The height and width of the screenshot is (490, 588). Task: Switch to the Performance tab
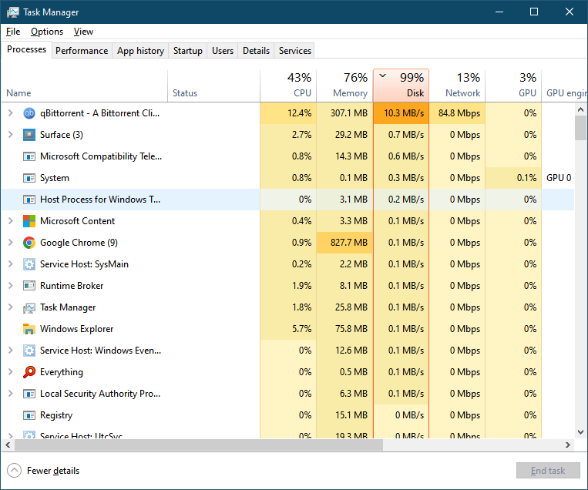pos(82,51)
